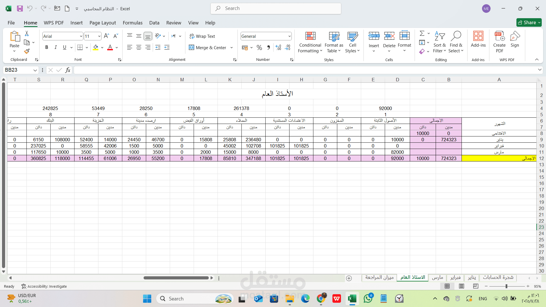Click the green Share button
Image resolution: width=546 pixels, height=307 pixels.
[529, 22]
